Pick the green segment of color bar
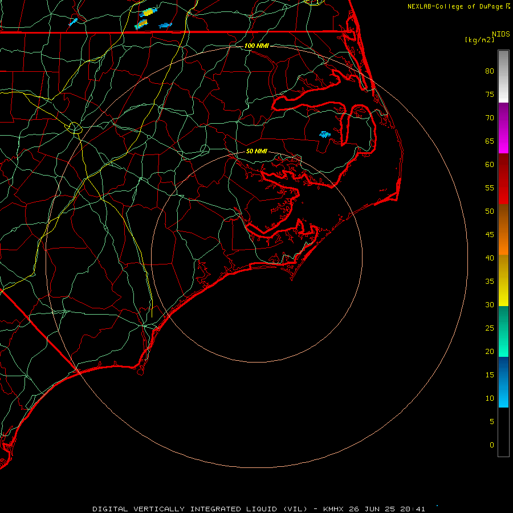 503,331
